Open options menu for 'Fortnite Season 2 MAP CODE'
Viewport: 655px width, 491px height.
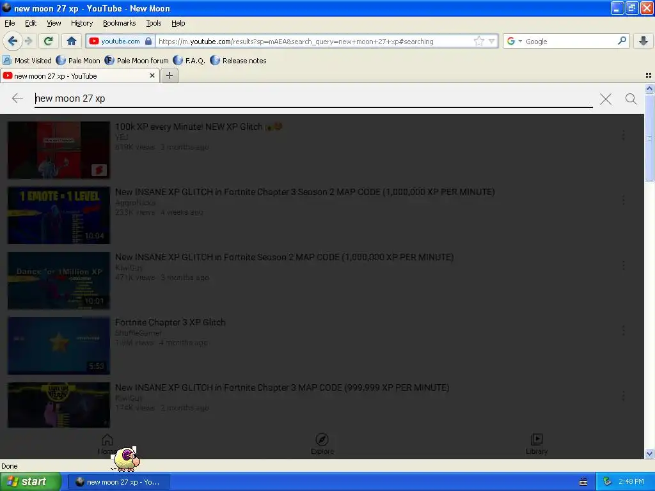pyautogui.click(x=623, y=265)
